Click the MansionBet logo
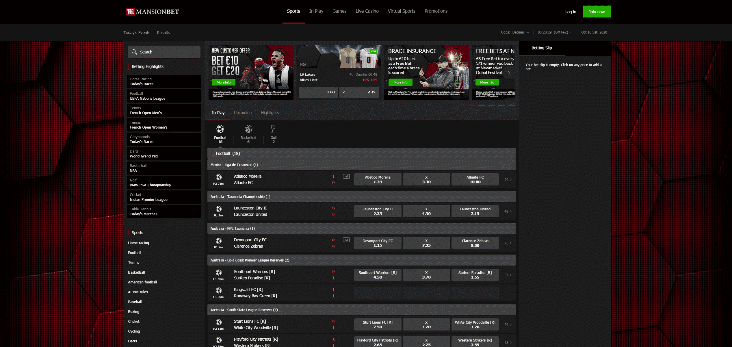The image size is (732, 347). point(153,12)
